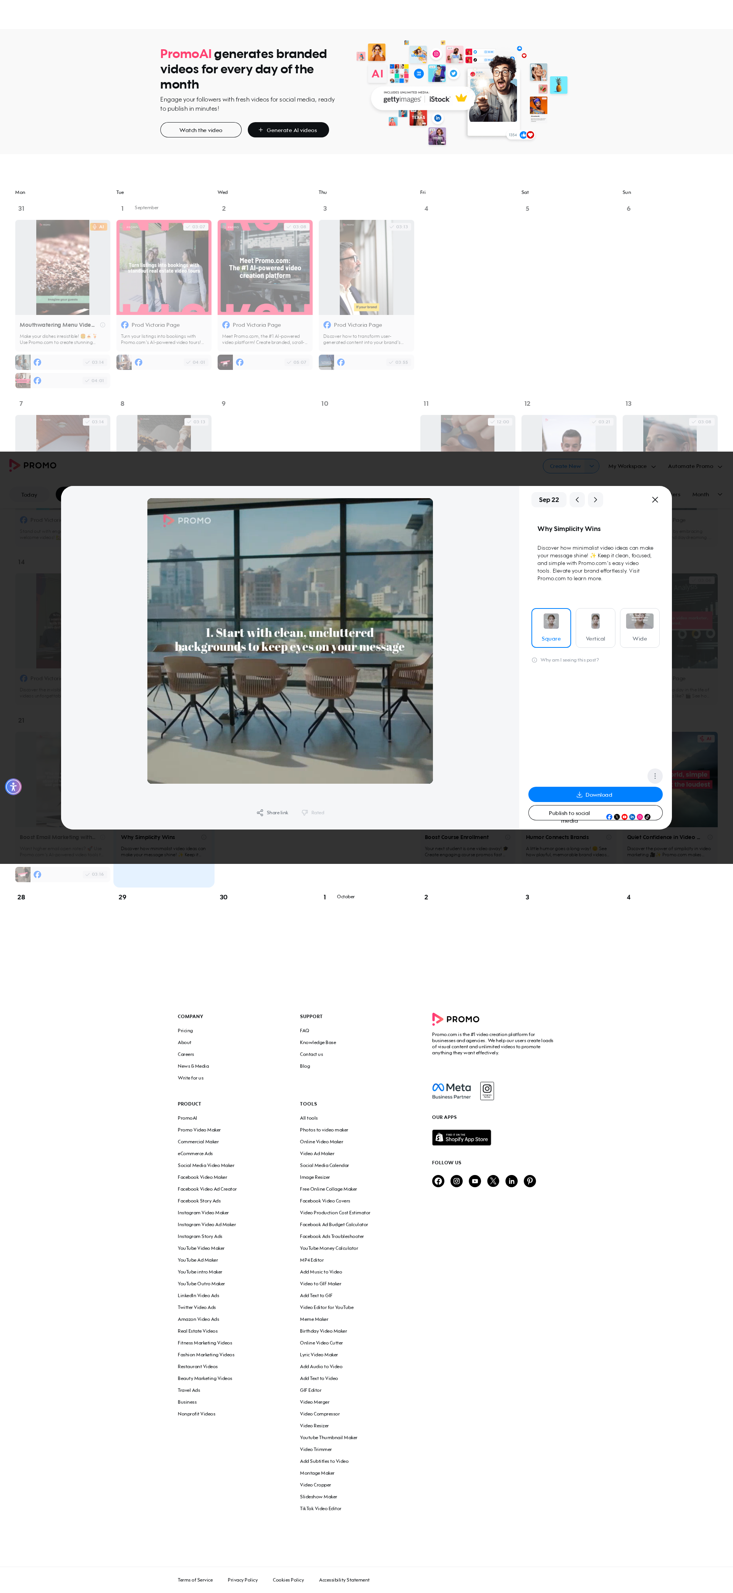733x1593 pixels.
Task: Open Contact us in footer Support
Action: pos(311,1054)
